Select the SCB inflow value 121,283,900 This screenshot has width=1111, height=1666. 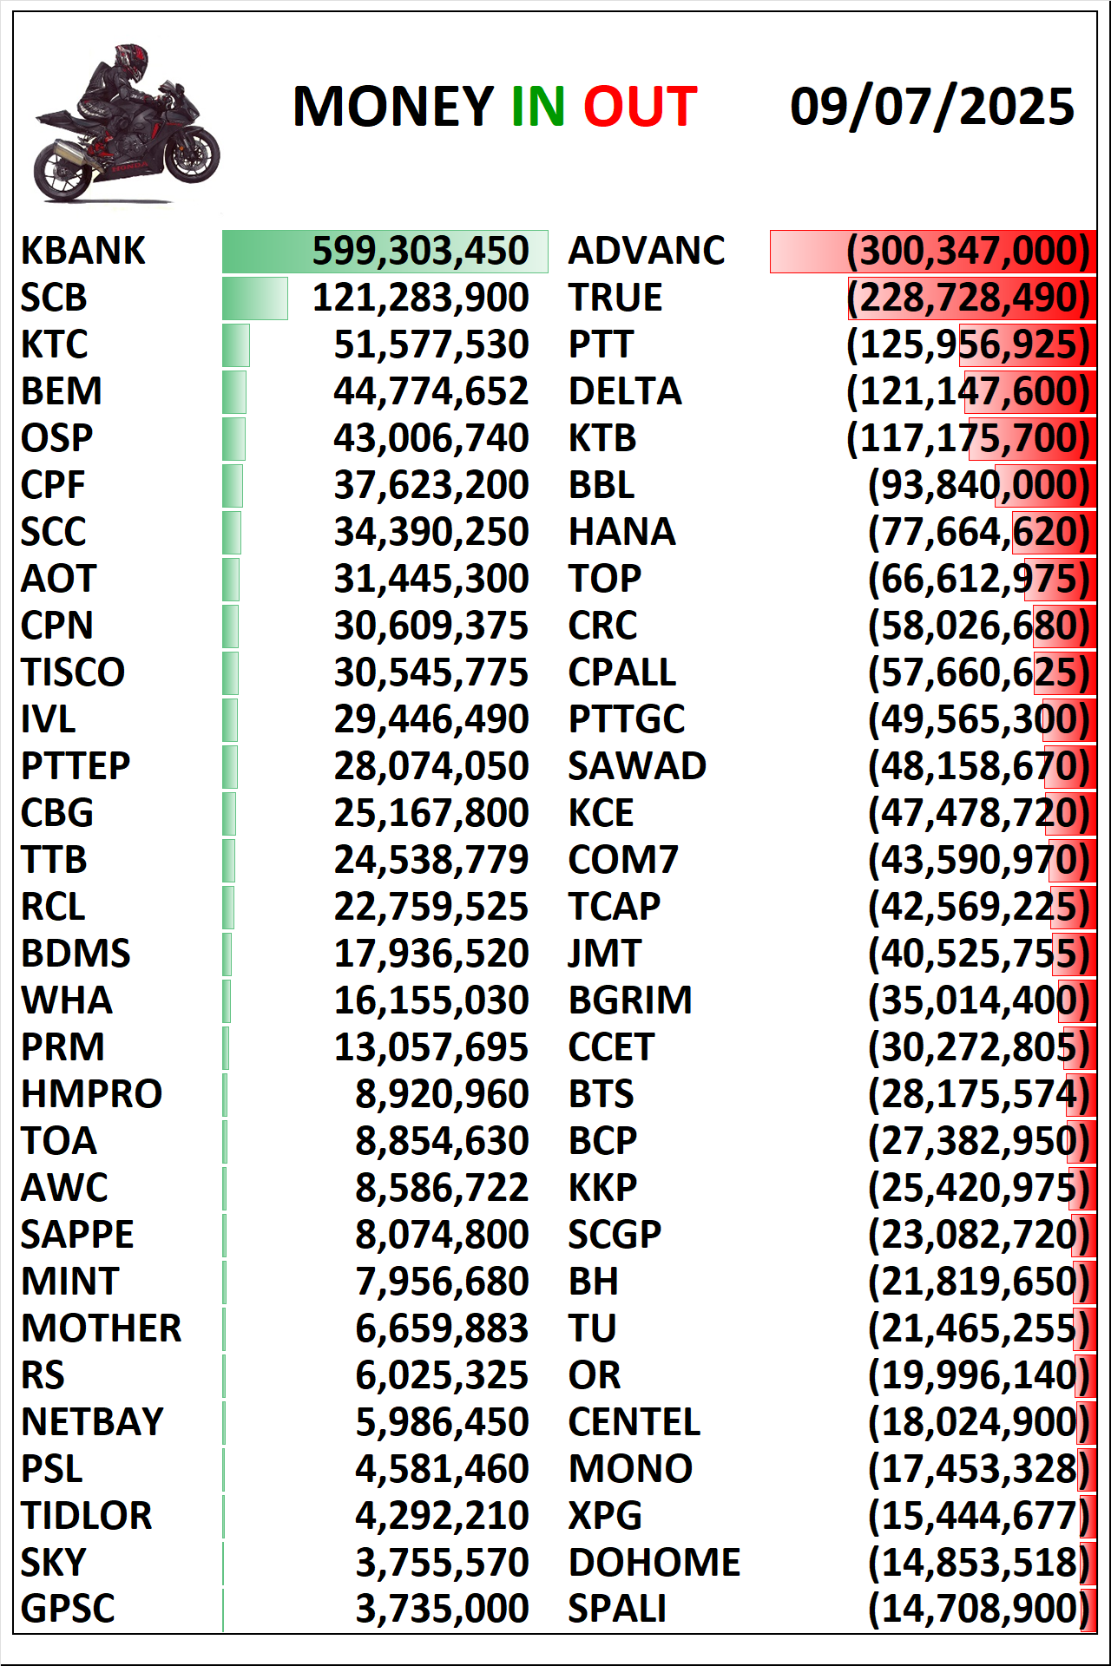[x=420, y=298]
